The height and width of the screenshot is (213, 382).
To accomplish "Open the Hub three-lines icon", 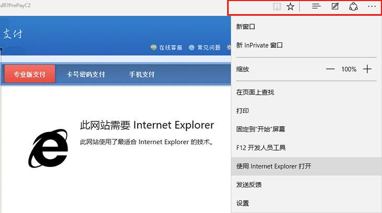I will (316, 6).
